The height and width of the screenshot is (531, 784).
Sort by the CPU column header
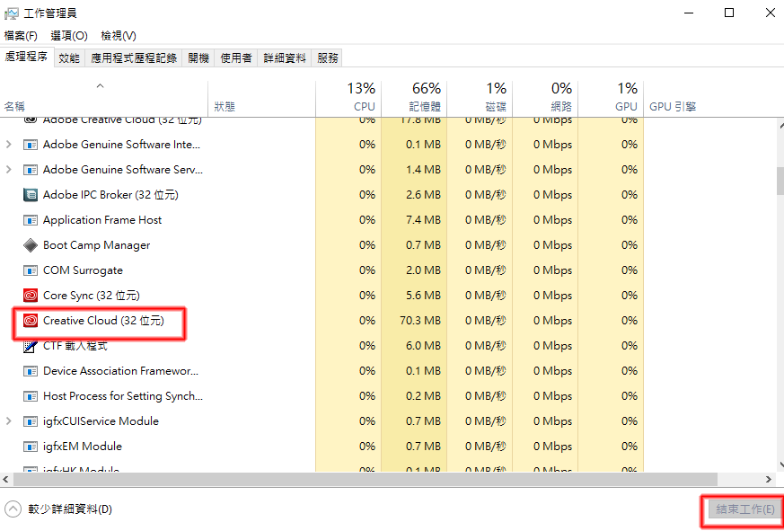click(x=348, y=98)
